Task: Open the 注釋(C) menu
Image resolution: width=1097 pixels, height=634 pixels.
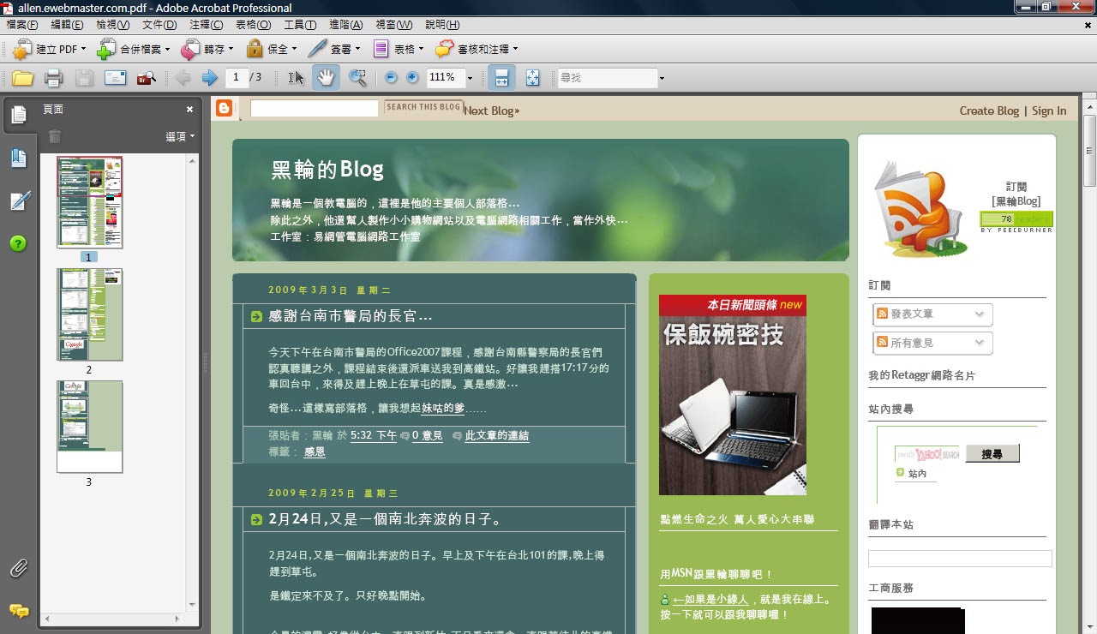Action: [x=206, y=25]
